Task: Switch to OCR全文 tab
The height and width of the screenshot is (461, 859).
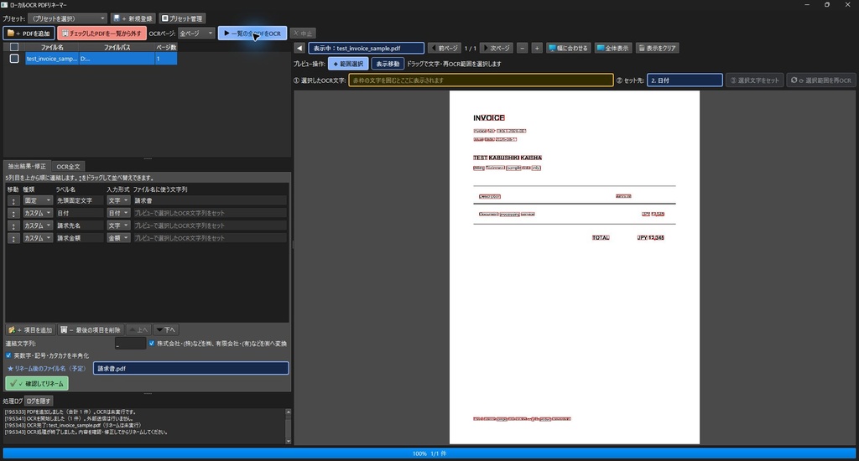Action: click(68, 167)
